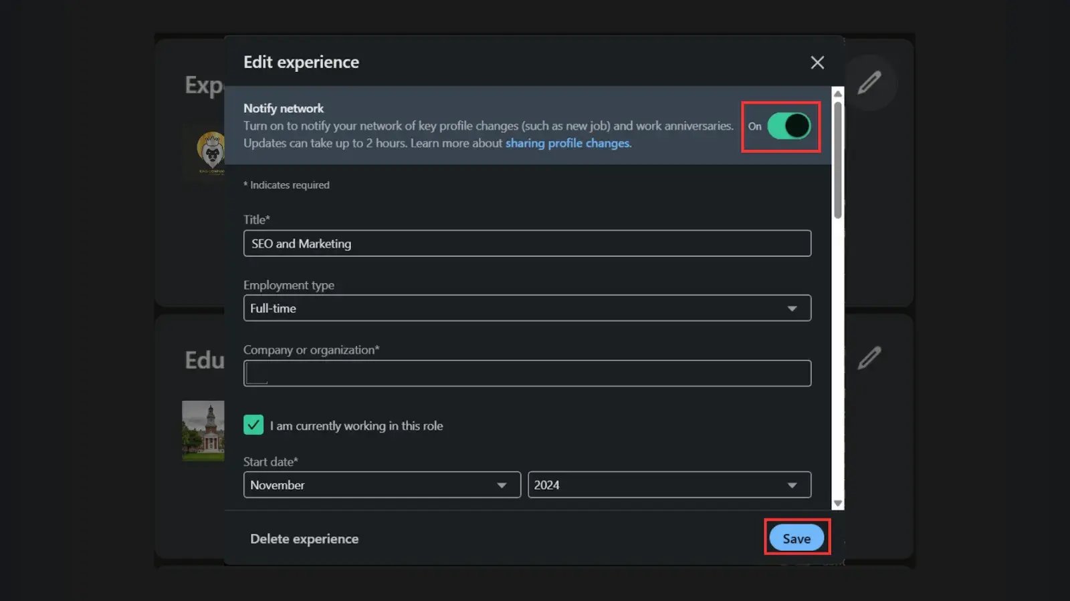This screenshot has height=601, width=1070.
Task: Click the scrollbar down arrow in dialog
Action: [x=837, y=504]
